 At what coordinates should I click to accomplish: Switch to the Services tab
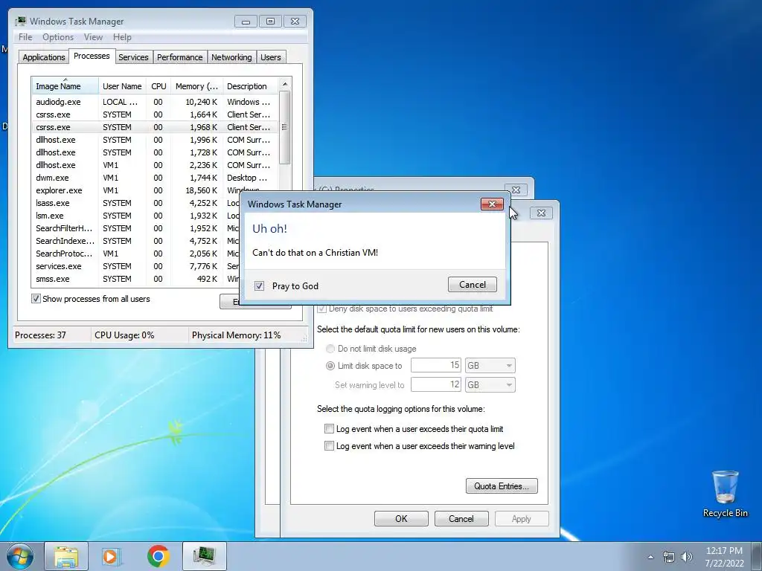click(133, 57)
